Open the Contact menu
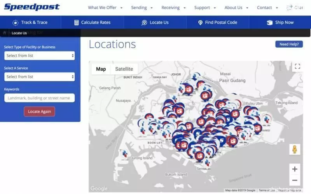The image size is (311, 194). (x=267, y=7)
